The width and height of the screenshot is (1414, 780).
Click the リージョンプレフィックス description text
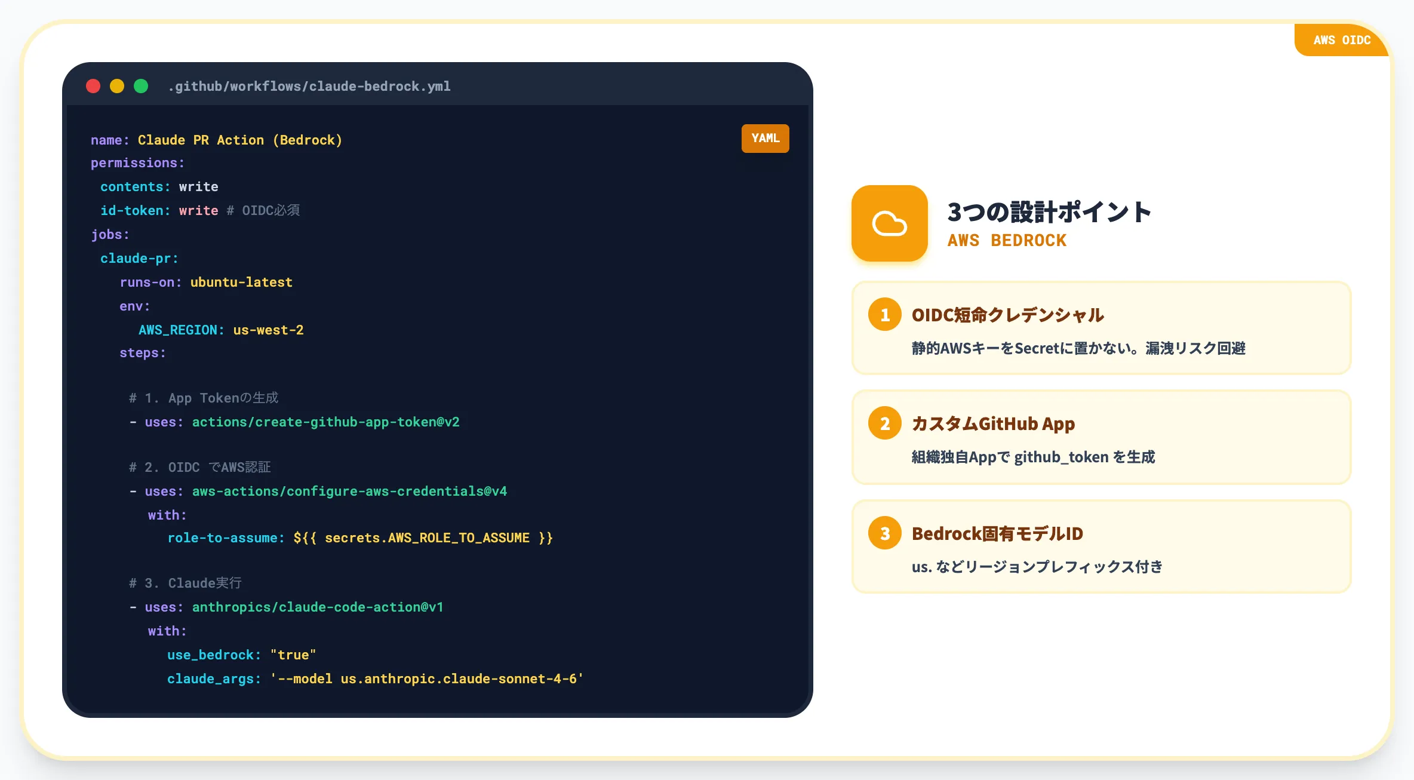tap(1037, 567)
